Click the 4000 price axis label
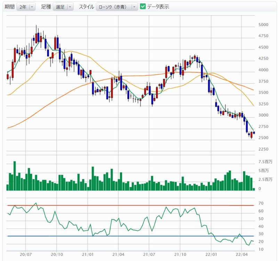This screenshot has width=278, height=261. pyautogui.click(x=263, y=70)
